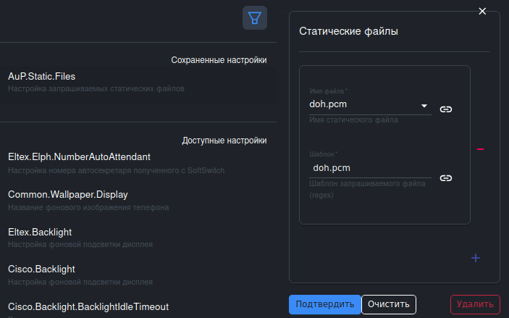Open the filter settings funnel icon
The width and height of the screenshot is (509, 318).
point(255,18)
